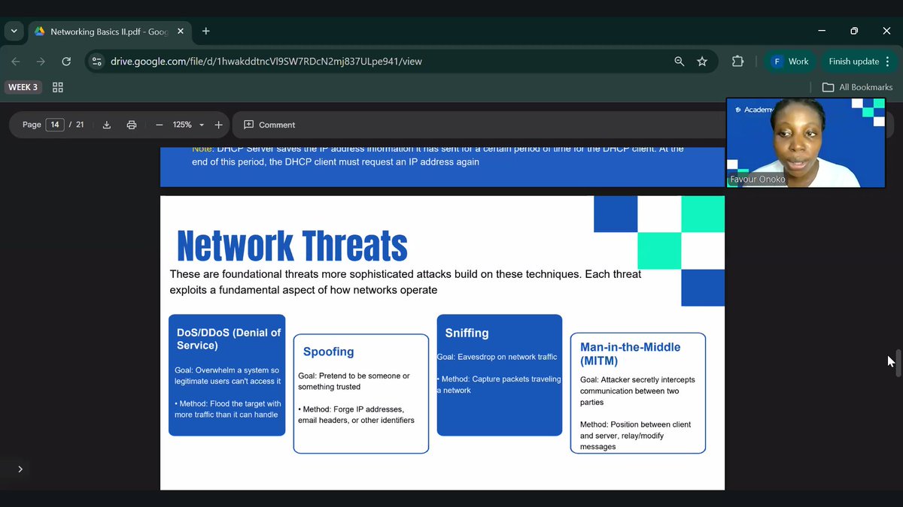The height and width of the screenshot is (507, 903).
Task: Open the print dialog for the PDF
Action: (x=132, y=124)
